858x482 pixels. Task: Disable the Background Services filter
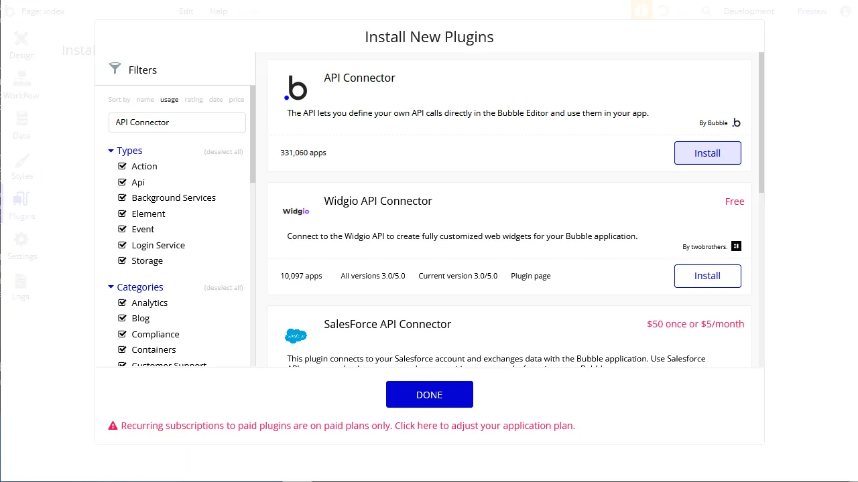coord(123,197)
